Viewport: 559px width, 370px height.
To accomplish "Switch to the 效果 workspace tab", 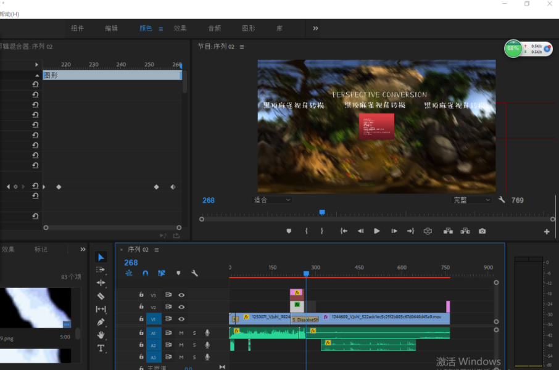I will (x=180, y=28).
